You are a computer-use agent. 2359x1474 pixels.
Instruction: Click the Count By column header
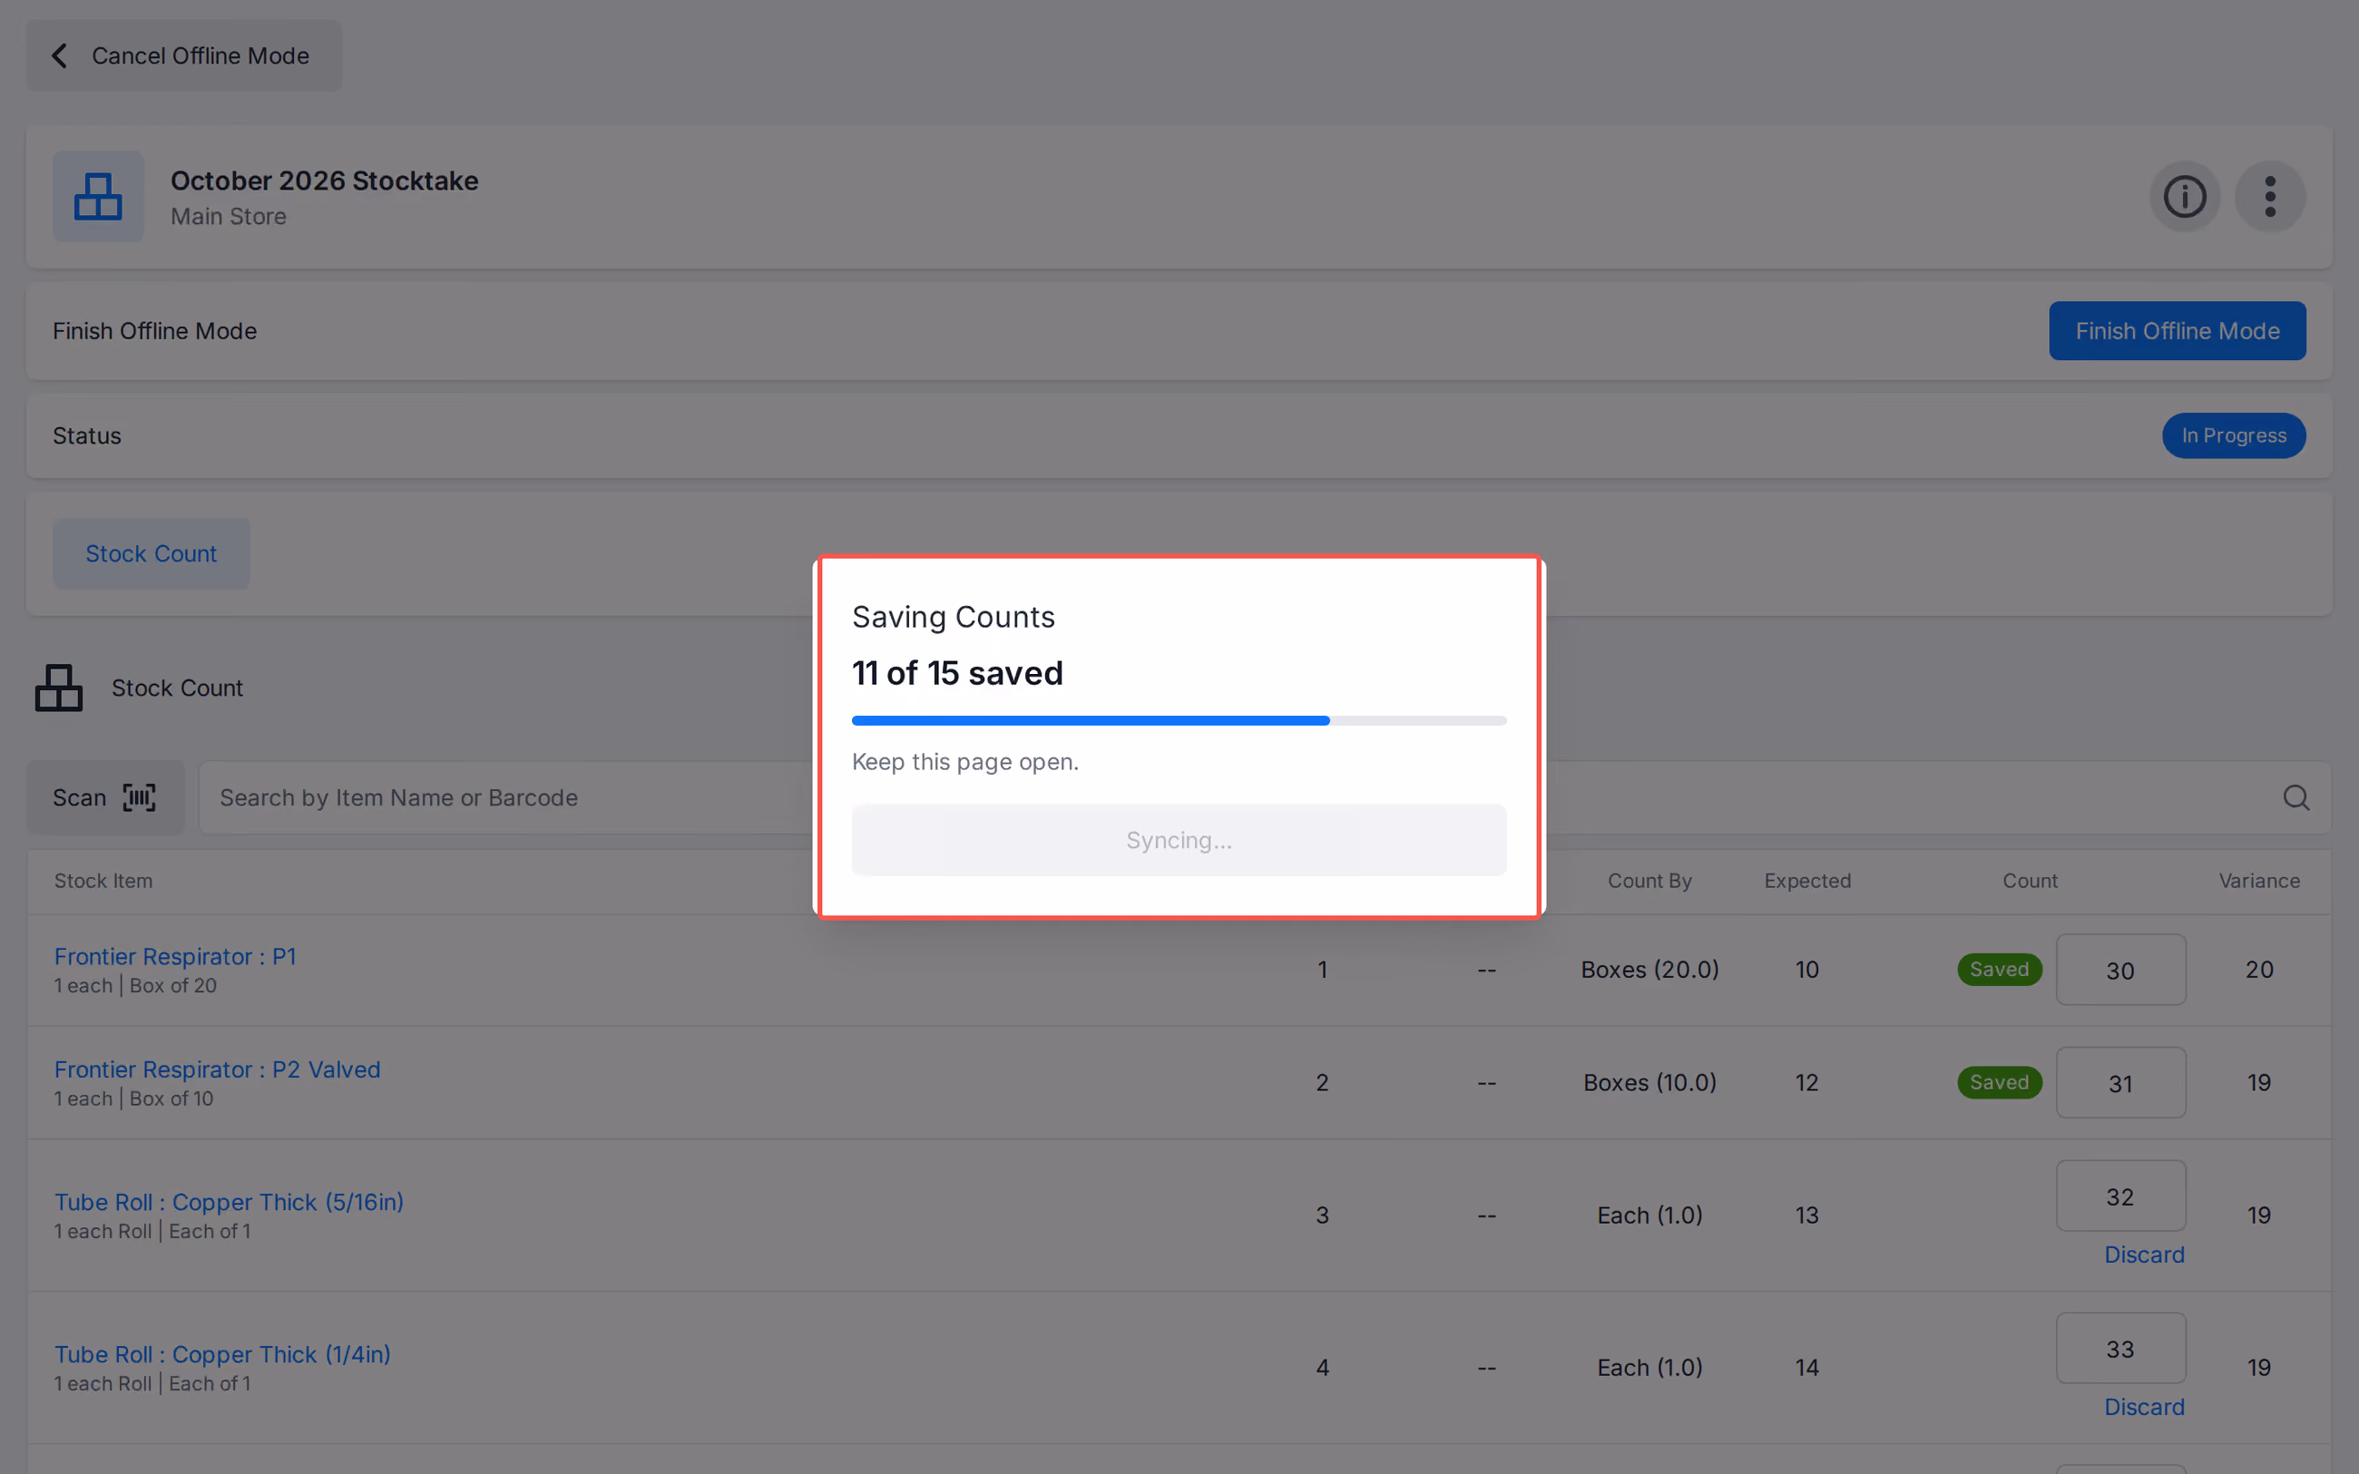(x=1649, y=880)
